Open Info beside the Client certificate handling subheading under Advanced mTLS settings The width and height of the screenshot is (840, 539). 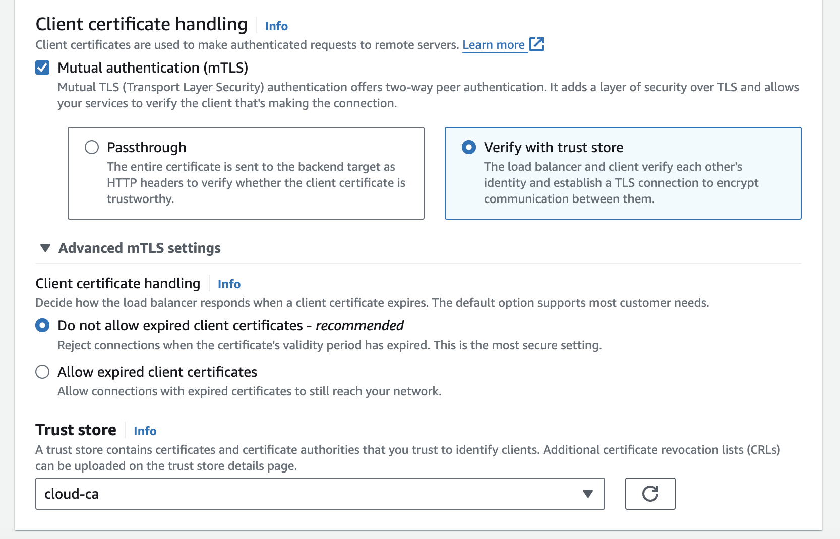229,284
